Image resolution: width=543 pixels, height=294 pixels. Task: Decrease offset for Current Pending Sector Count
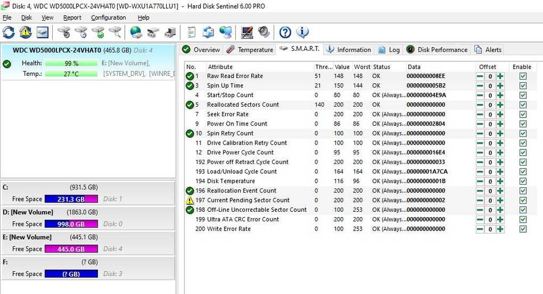(x=480, y=200)
